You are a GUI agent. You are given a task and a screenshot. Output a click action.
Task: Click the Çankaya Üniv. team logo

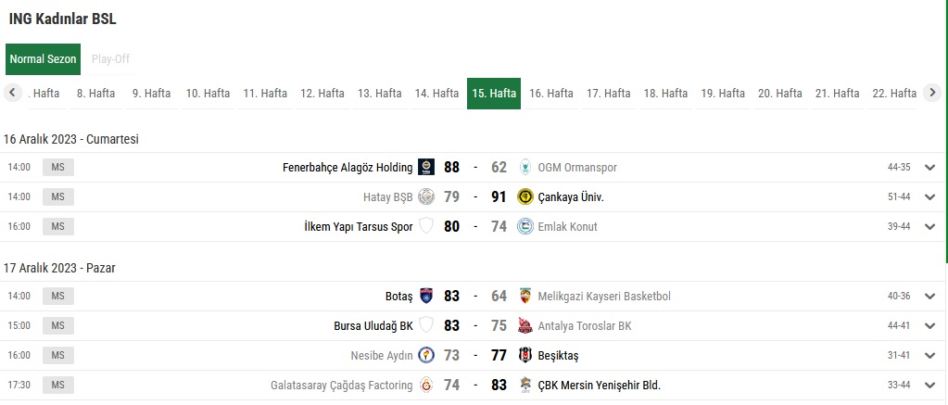point(525,197)
